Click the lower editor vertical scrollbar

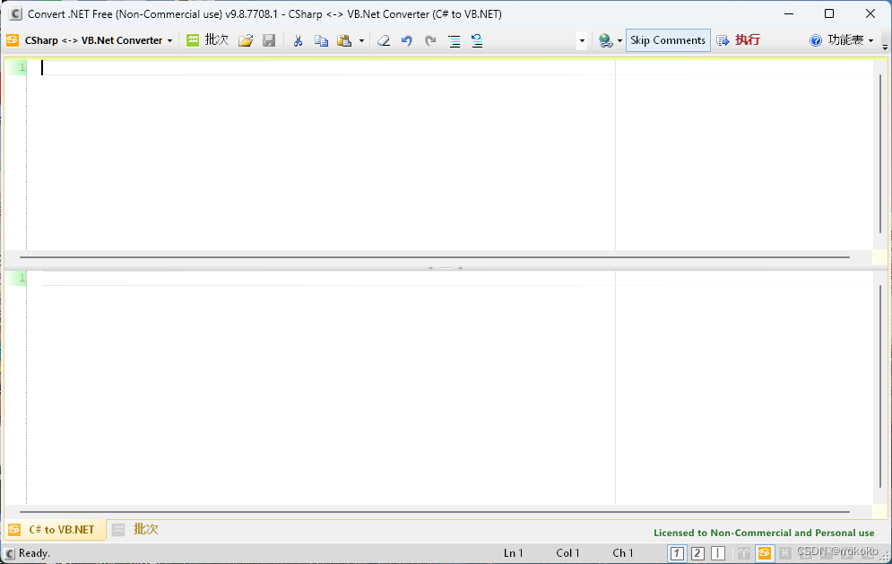point(880,387)
